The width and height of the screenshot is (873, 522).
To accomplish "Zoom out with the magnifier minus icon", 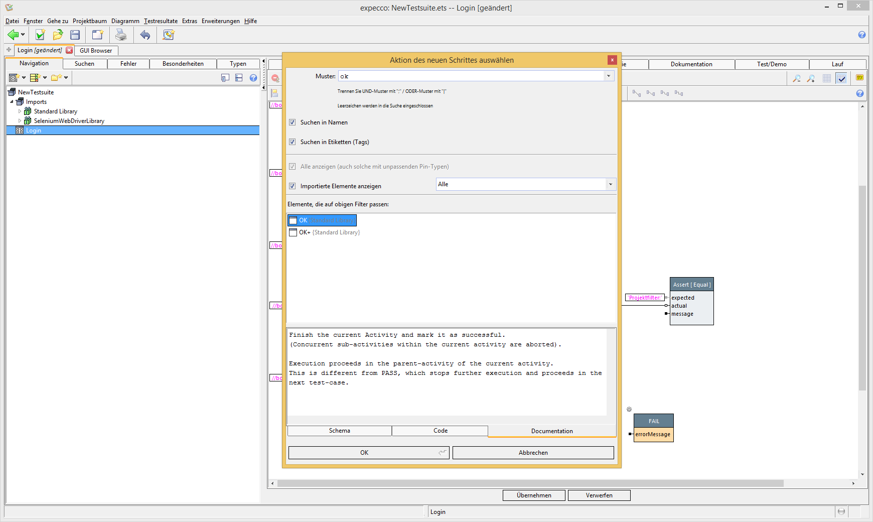I will pos(796,78).
